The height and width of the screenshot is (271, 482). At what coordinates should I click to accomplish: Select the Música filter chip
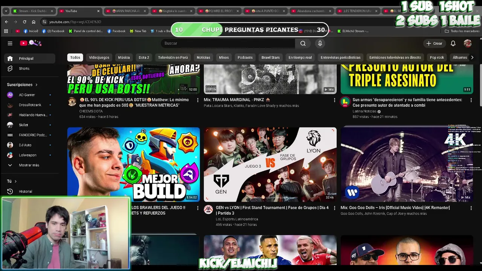[x=124, y=58]
